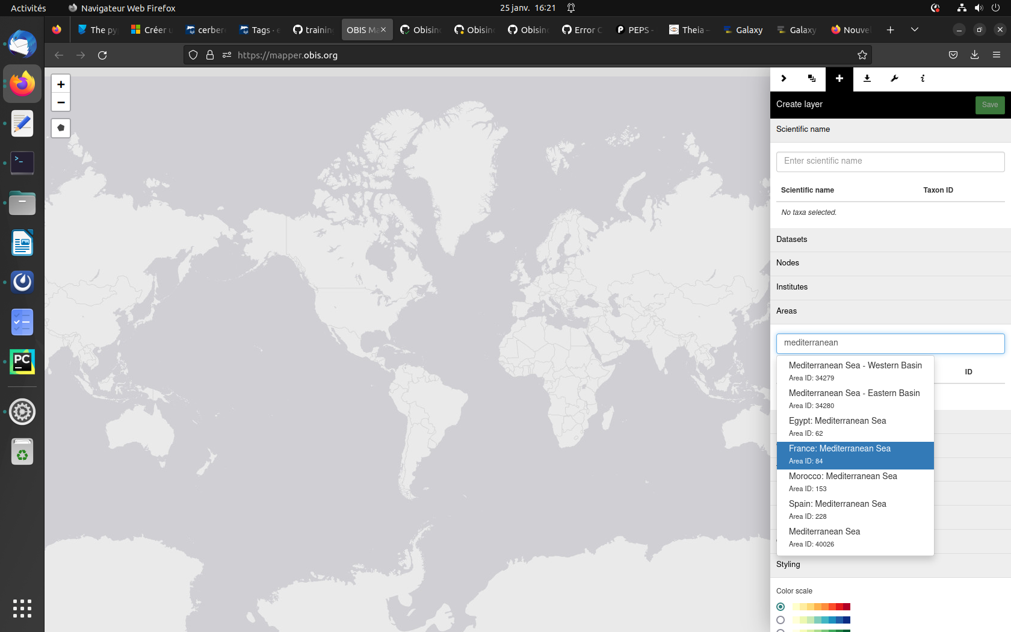Switch to the Tags tab
This screenshot has height=632, width=1011.
click(259, 30)
